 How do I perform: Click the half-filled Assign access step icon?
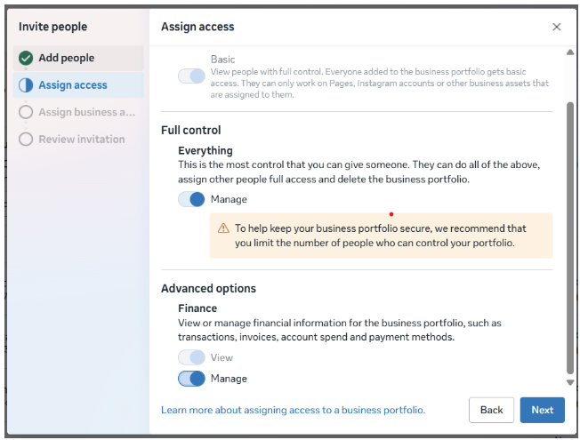pos(25,85)
